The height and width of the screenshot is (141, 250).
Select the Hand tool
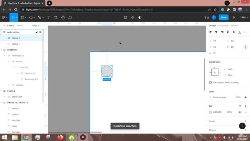63,17
